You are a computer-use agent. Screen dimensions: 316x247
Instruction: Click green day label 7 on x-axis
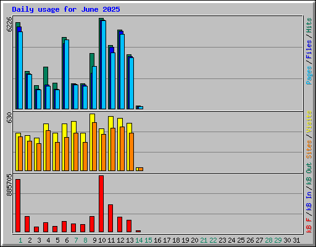tap(76, 240)
